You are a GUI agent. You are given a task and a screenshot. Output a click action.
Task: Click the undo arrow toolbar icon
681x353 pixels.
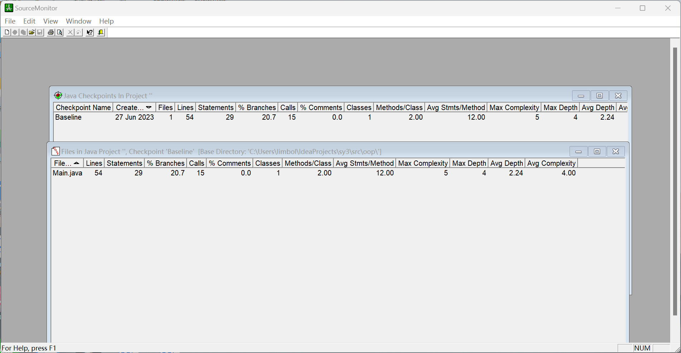[78, 33]
